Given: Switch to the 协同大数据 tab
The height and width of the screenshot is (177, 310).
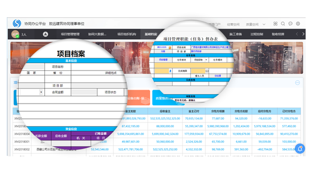Looking at the screenshot, I should pos(97,34).
